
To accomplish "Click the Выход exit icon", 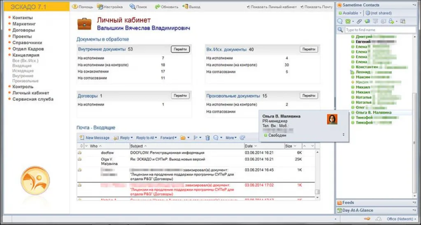I will coord(185,7).
